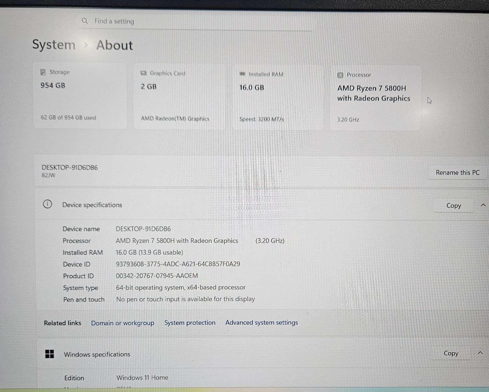Click the Processor chip icon
This screenshot has width=489, height=392.
[x=340, y=75]
